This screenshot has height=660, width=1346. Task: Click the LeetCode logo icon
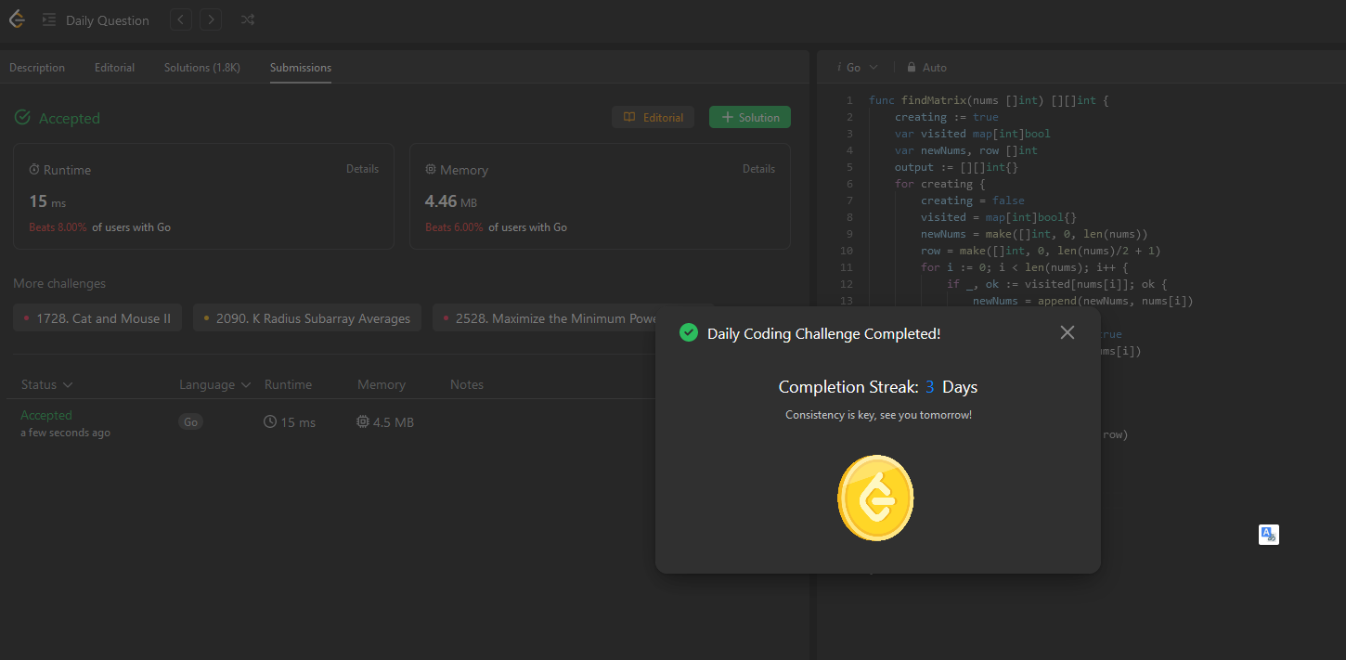[17, 19]
